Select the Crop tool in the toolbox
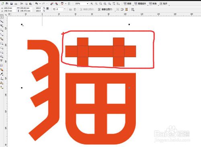 tap(2, 26)
